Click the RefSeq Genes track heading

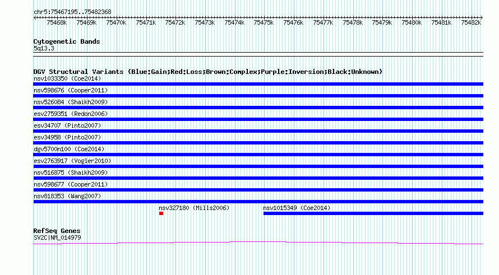point(57,231)
